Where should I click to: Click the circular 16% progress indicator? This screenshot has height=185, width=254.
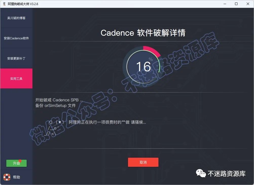[143, 66]
